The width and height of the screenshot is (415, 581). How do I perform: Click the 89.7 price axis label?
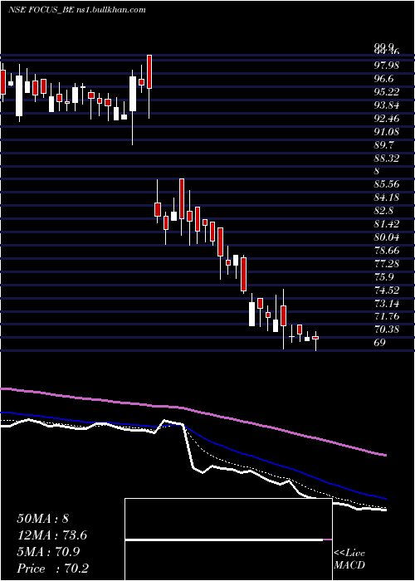[x=384, y=145]
